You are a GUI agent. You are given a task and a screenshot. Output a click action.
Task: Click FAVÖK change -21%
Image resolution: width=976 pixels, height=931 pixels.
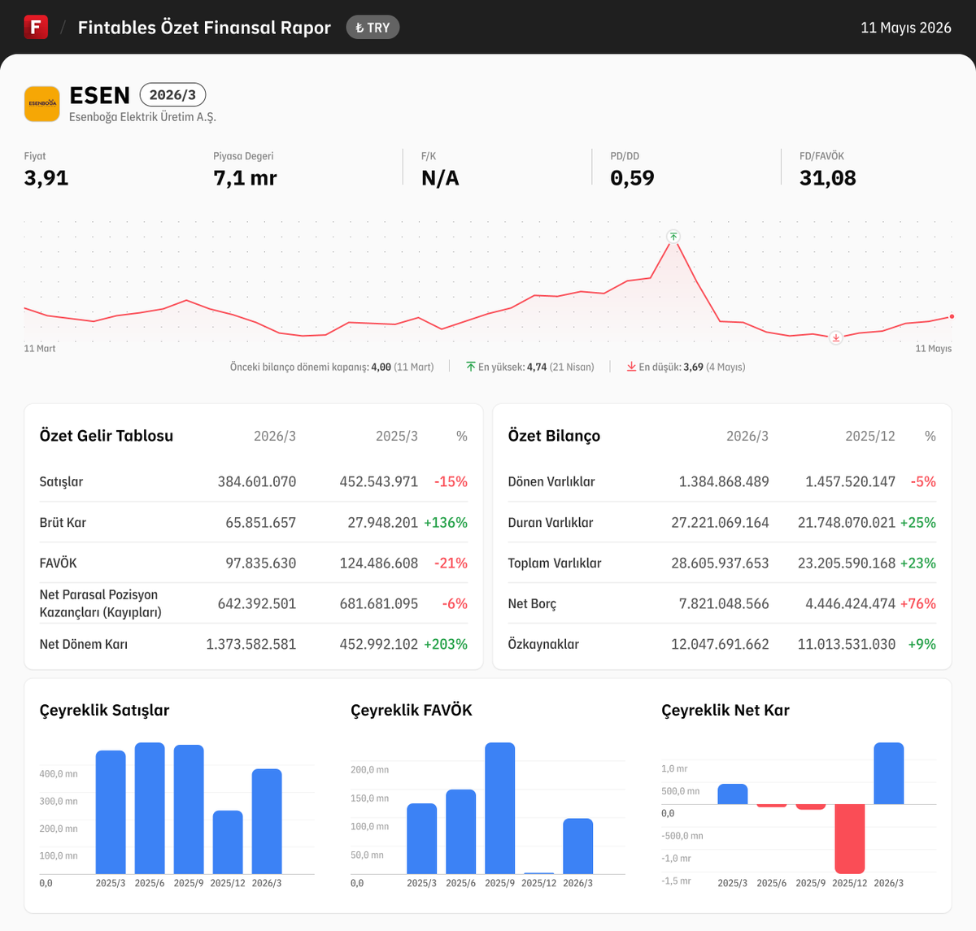click(451, 563)
